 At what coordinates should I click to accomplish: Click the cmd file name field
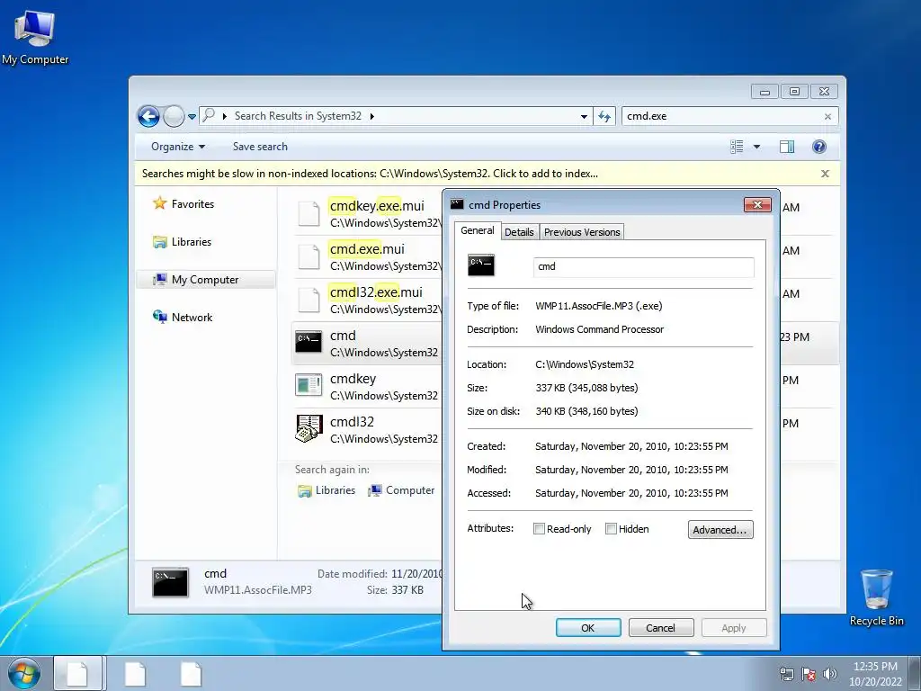643,266
